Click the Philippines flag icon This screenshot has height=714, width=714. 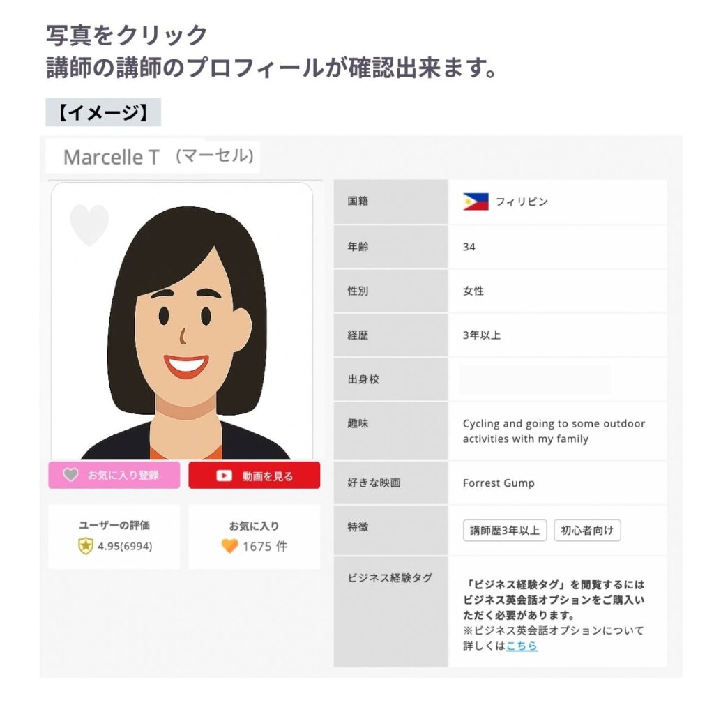pyautogui.click(x=476, y=202)
